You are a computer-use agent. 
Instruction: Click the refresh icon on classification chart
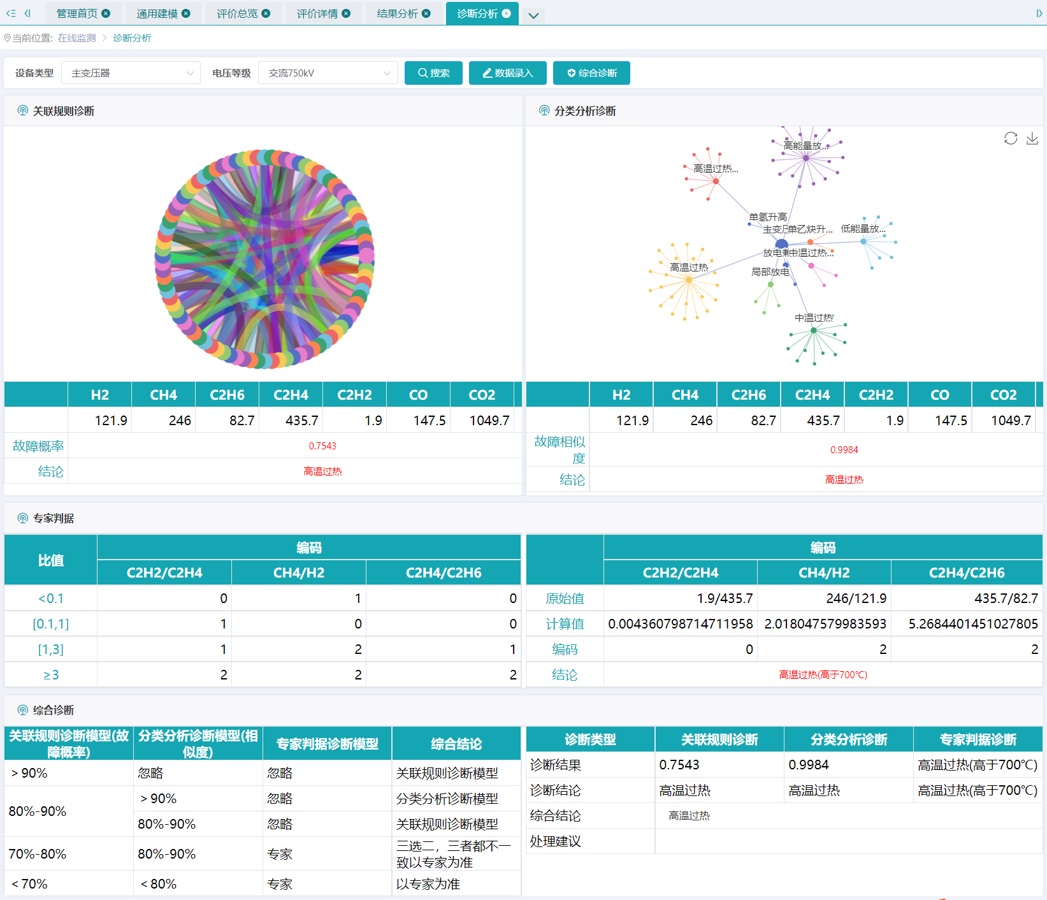(1010, 138)
